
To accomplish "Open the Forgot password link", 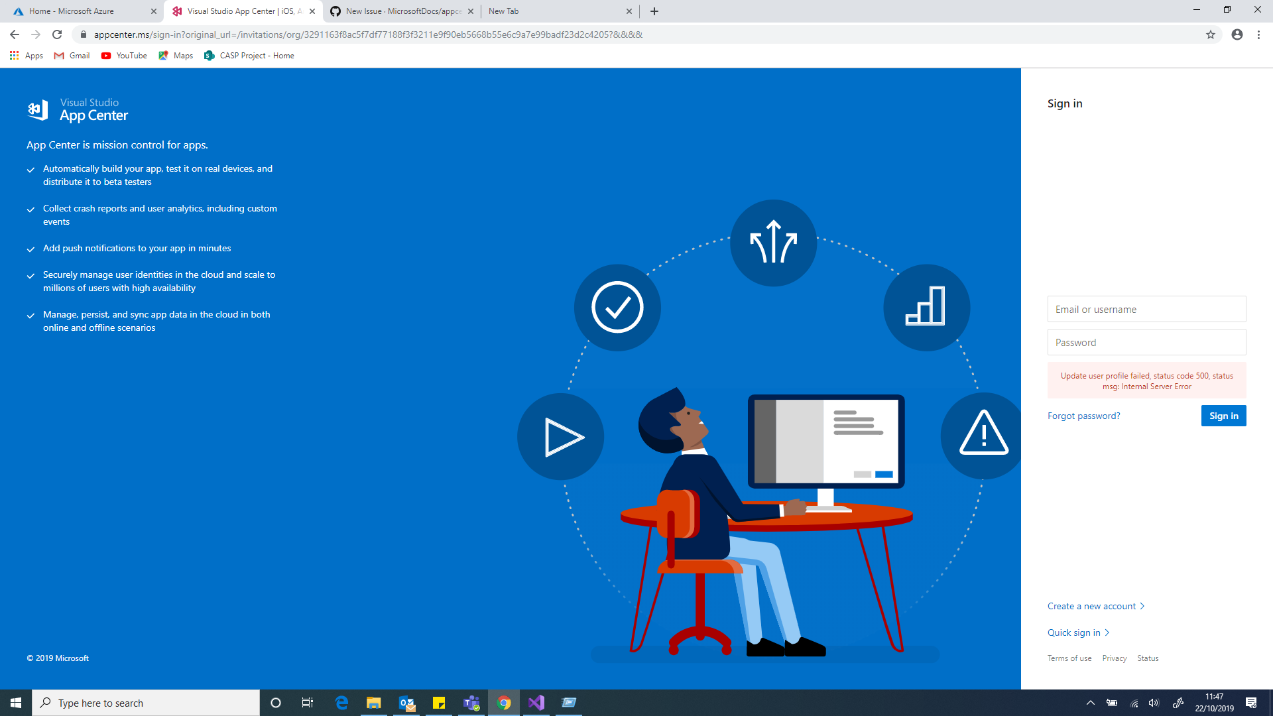I will point(1083,416).
